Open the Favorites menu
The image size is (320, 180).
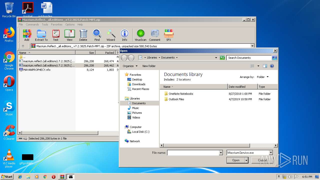click(x=57, y=24)
